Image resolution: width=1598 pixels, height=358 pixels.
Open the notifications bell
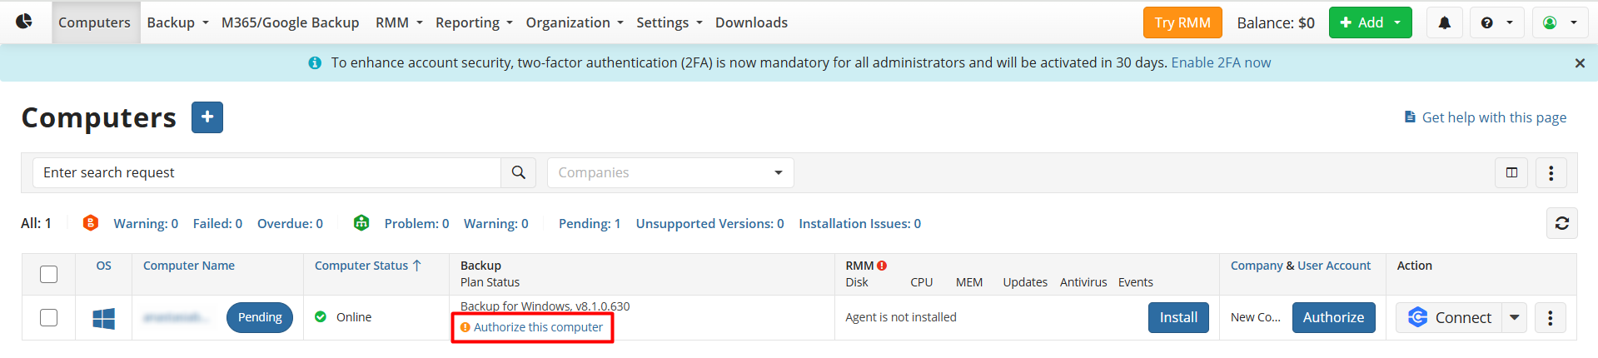click(1445, 22)
